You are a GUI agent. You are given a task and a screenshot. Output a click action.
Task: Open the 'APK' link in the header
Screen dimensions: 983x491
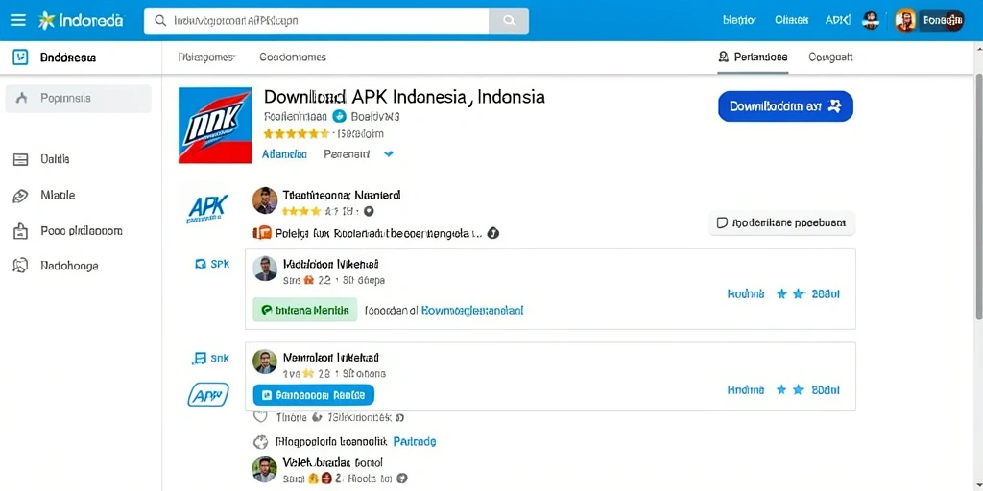(837, 20)
